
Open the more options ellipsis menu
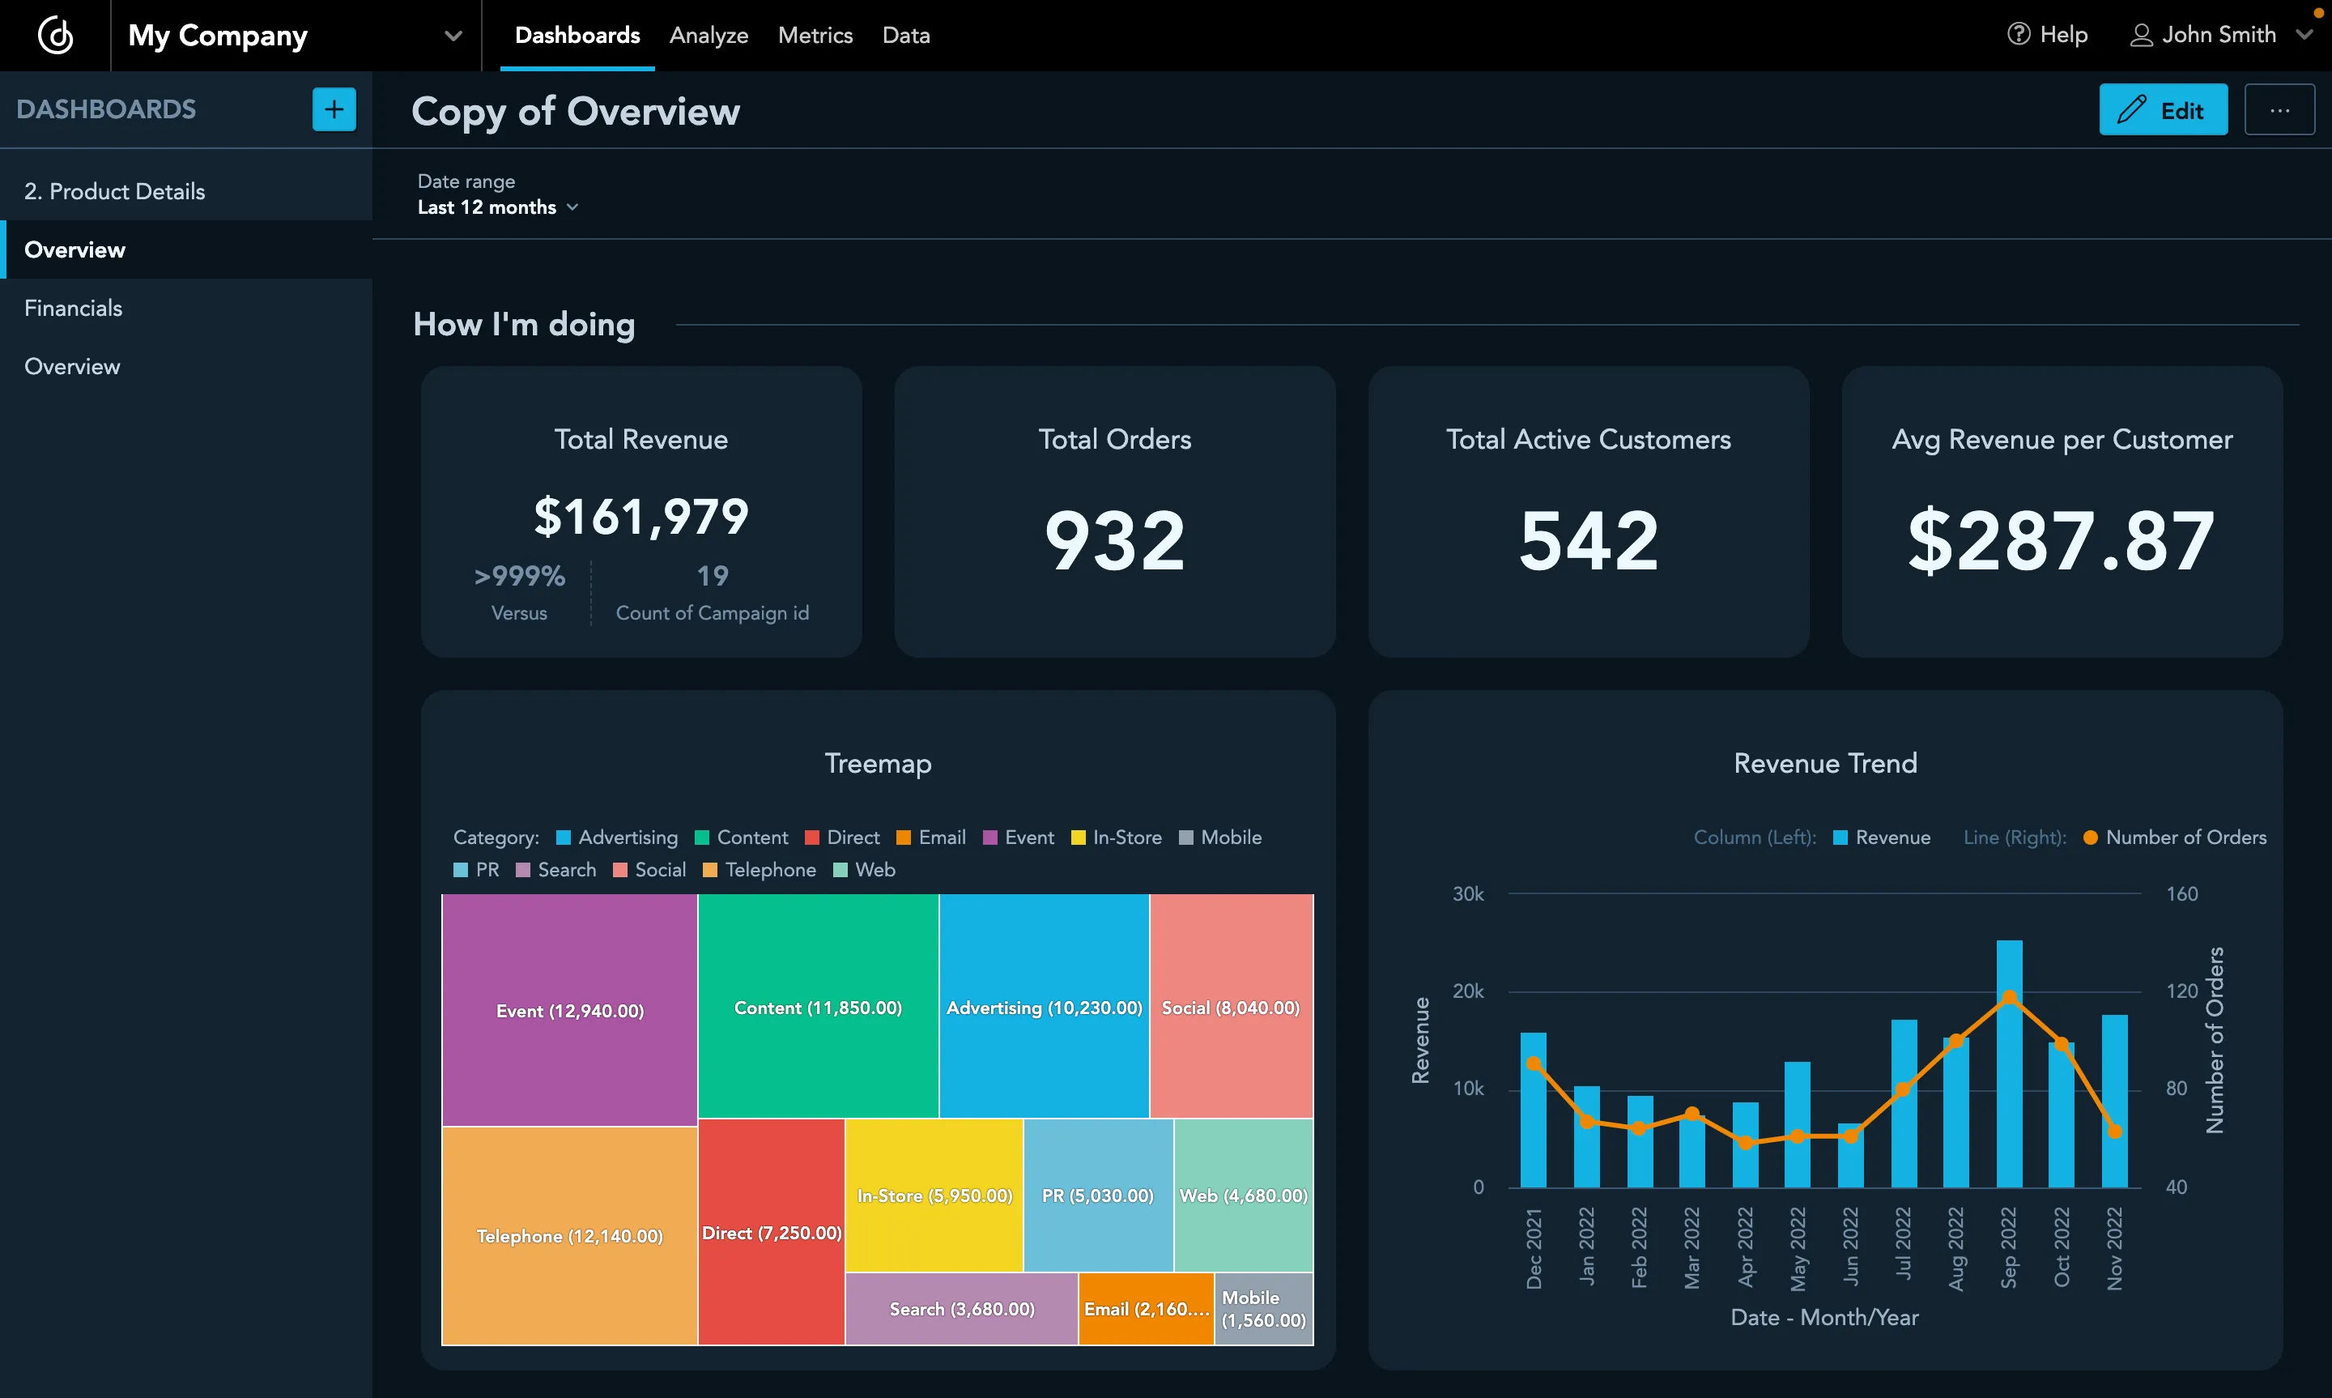2279,109
